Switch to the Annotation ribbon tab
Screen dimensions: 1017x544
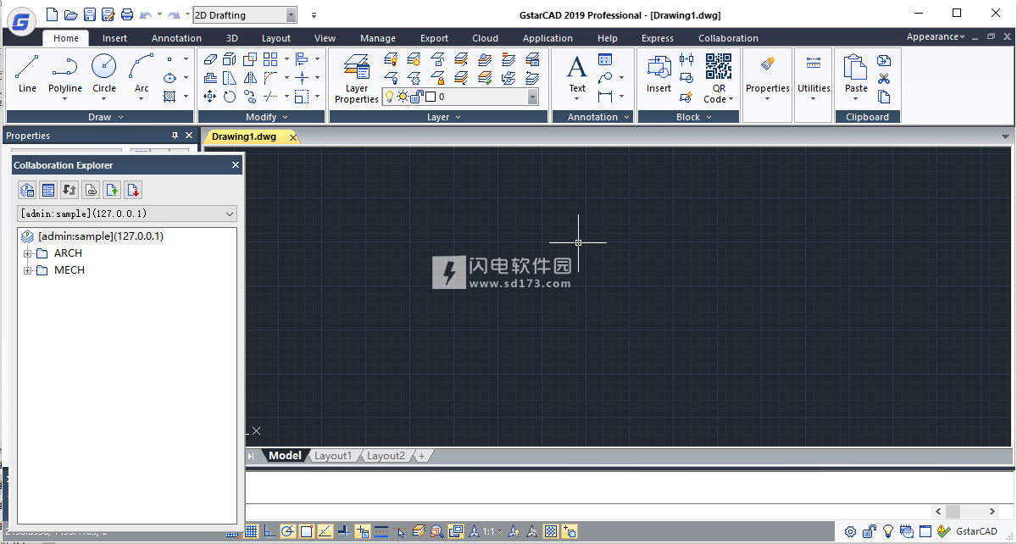click(176, 38)
